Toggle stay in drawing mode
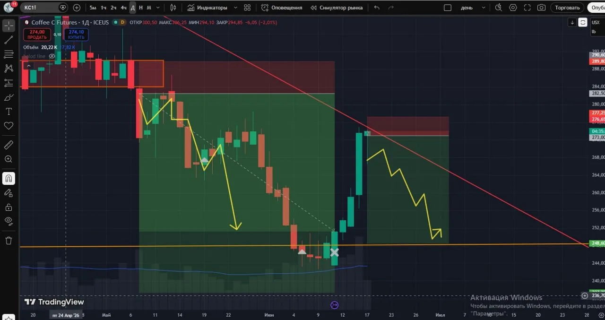This screenshot has width=605, height=320. click(9, 193)
